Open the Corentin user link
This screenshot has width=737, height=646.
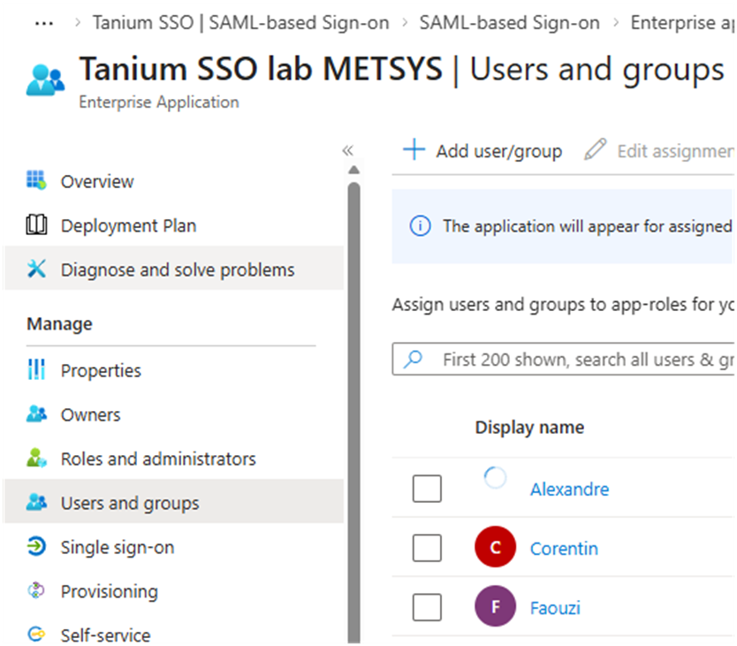pos(564,549)
